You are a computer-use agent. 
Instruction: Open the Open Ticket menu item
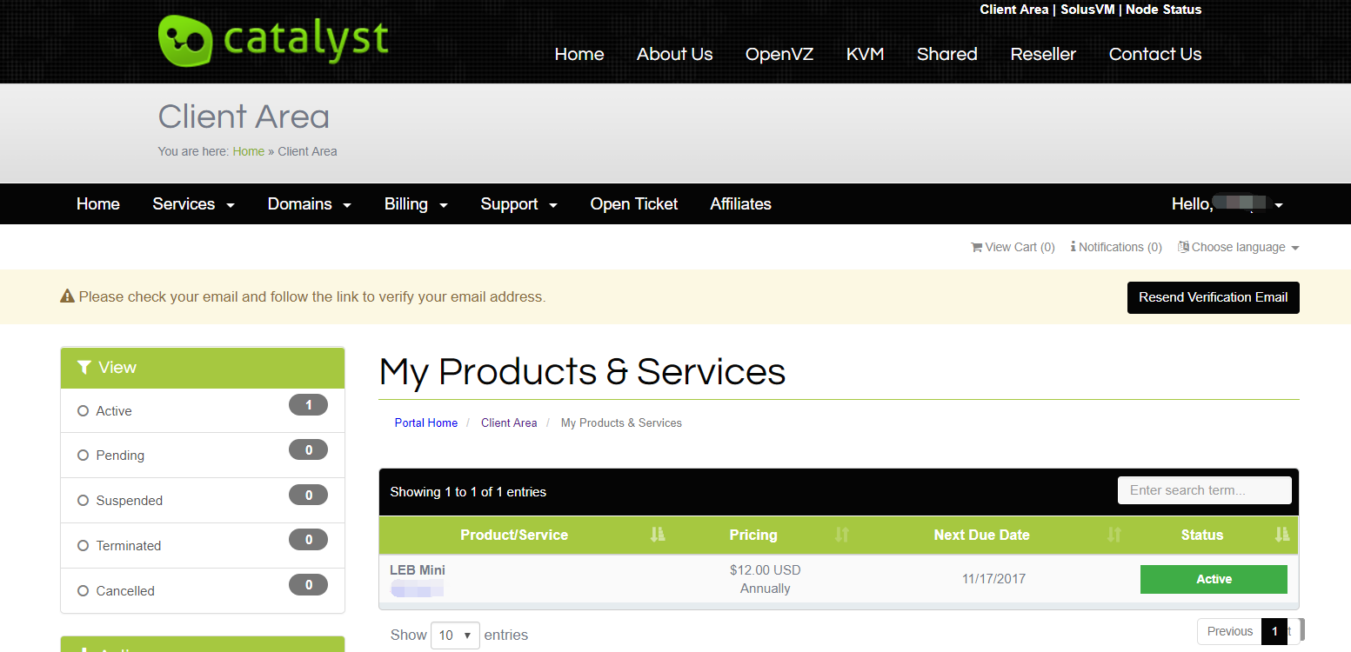pyautogui.click(x=634, y=204)
